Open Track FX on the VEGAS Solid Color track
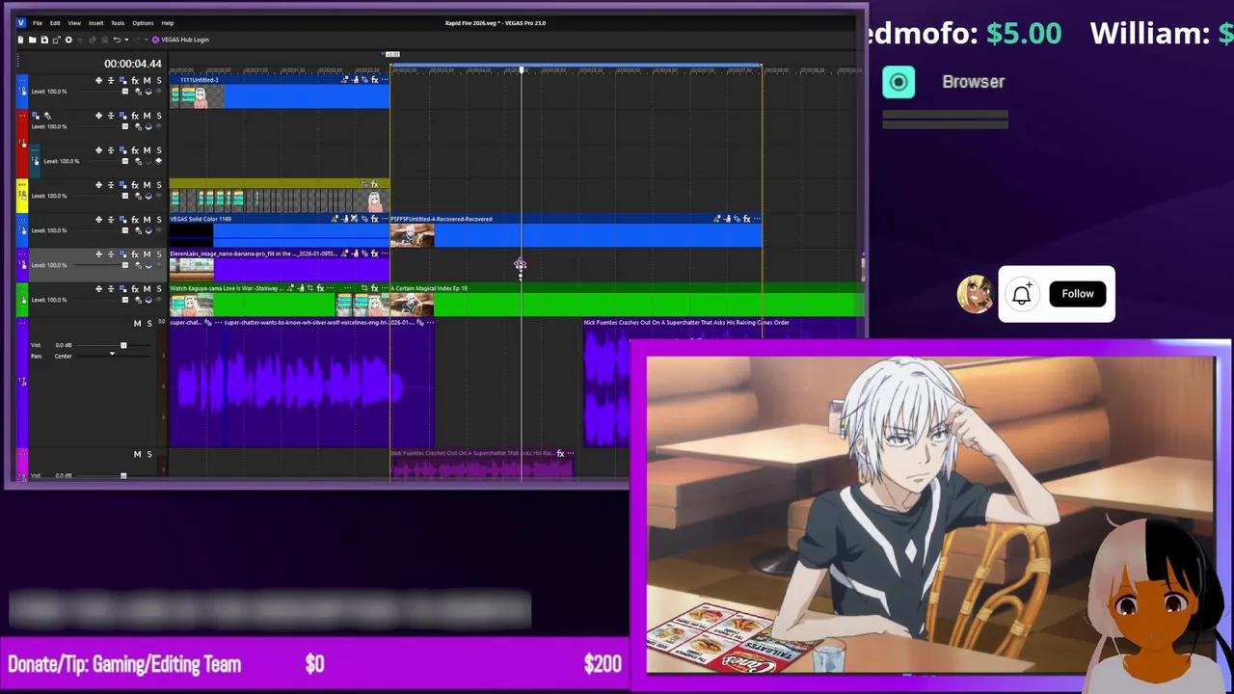The image size is (1234, 694). (x=135, y=219)
